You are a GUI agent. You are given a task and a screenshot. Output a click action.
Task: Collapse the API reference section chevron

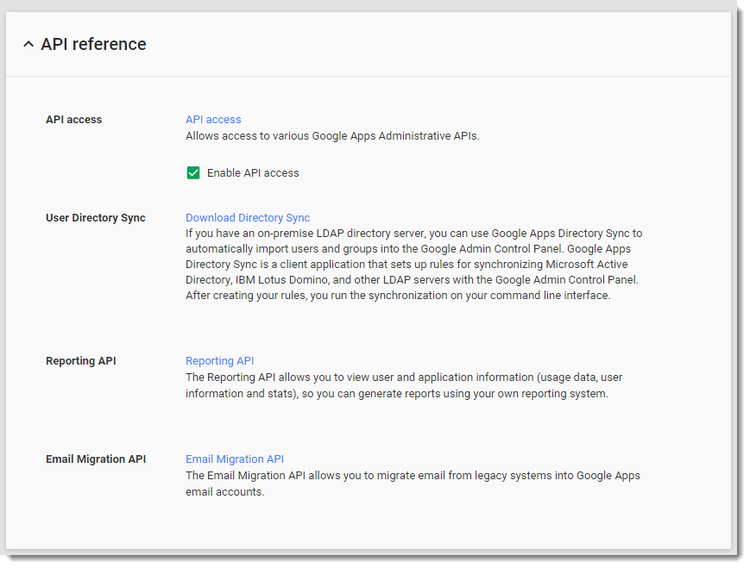[28, 45]
